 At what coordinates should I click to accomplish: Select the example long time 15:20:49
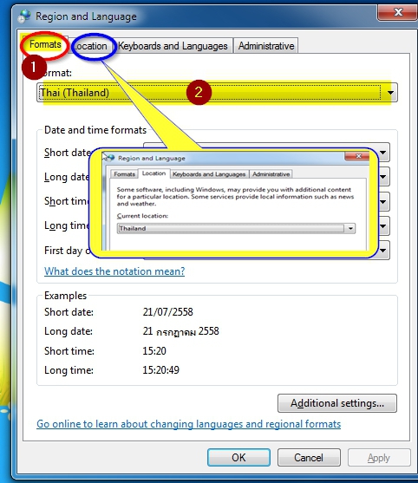click(x=160, y=370)
